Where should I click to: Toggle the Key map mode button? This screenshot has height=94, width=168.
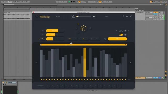pyautogui.click(x=155, y=2)
